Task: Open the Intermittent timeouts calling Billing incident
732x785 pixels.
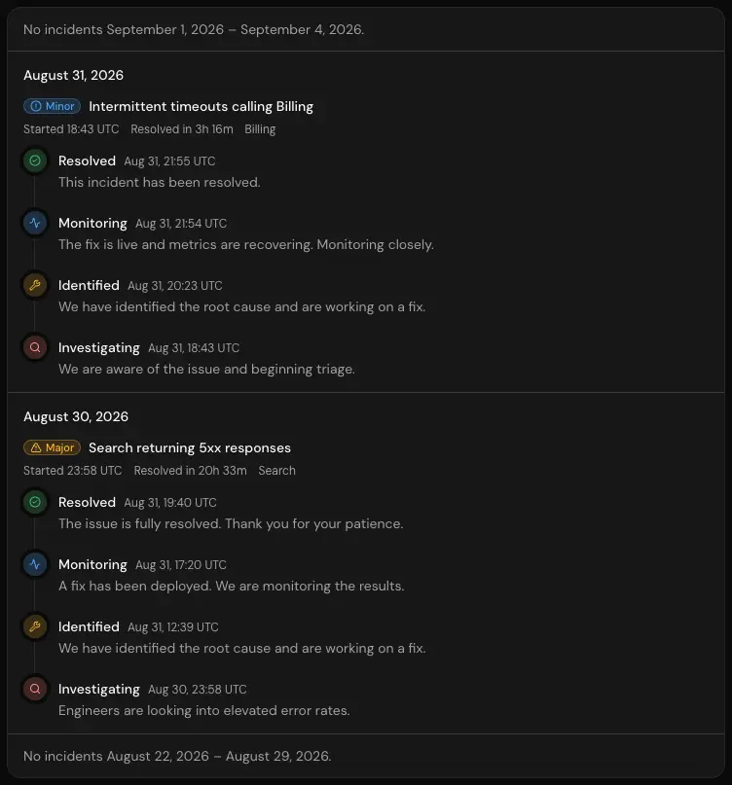Action: click(201, 107)
